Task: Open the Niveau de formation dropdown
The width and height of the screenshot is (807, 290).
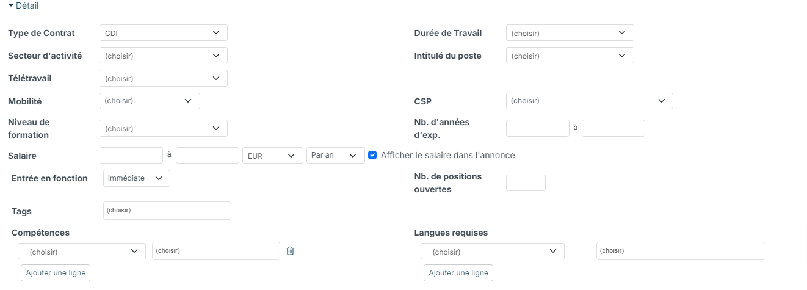Action: point(164,128)
